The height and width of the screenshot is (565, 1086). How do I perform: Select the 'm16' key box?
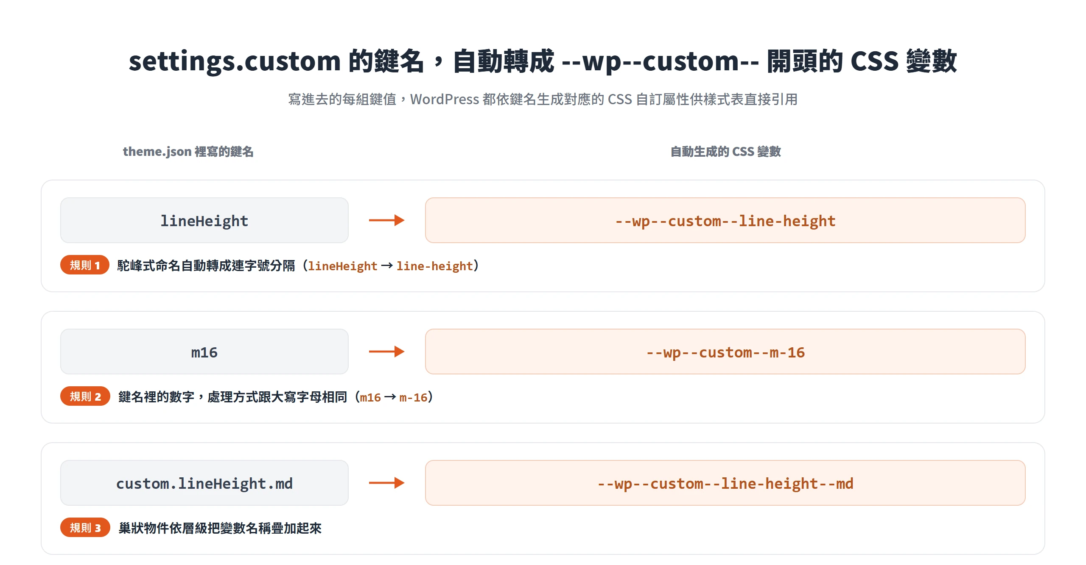[204, 352]
